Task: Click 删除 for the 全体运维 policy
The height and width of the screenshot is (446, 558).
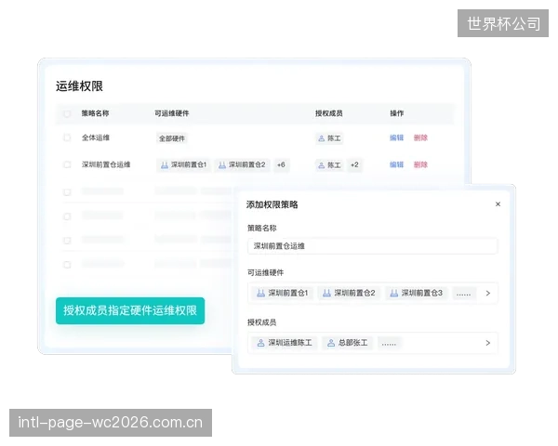Action: tap(420, 138)
